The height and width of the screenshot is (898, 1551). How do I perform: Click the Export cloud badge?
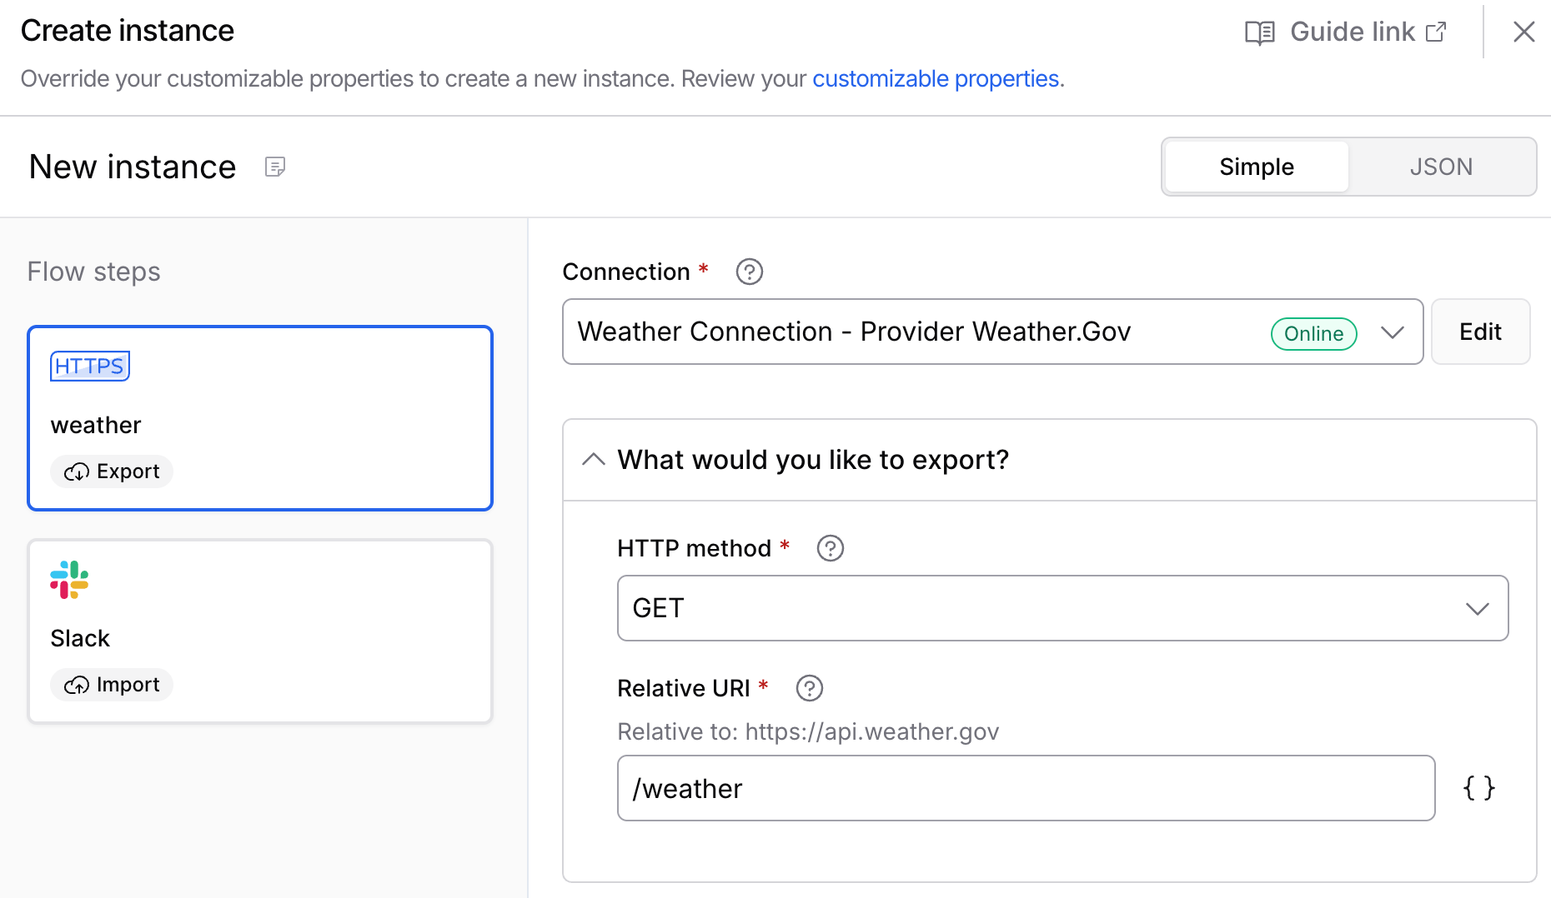[112, 471]
